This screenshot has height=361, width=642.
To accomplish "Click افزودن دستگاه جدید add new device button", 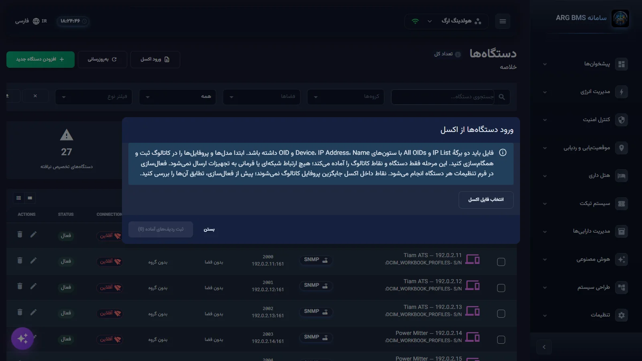I will click(41, 59).
